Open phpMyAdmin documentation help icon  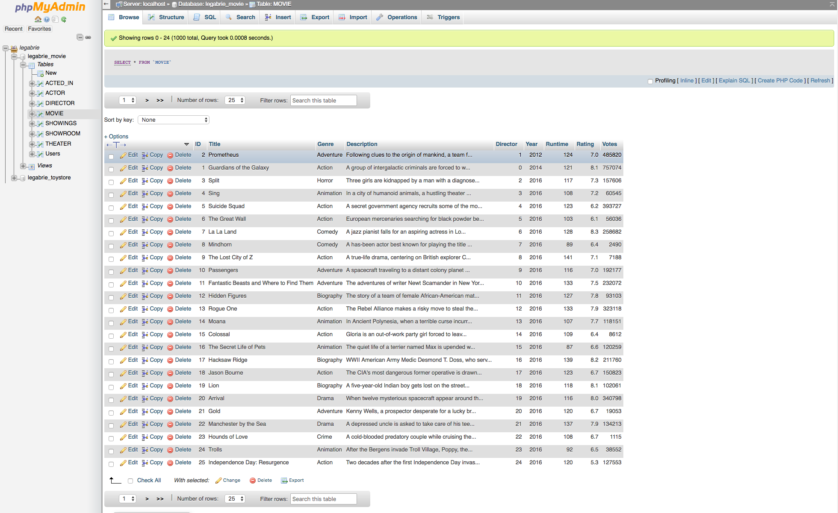[47, 19]
